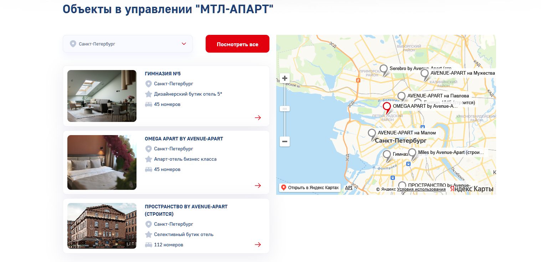The image size is (541, 262).
Task: Click the Посмотреть все button
Action: [x=237, y=44]
